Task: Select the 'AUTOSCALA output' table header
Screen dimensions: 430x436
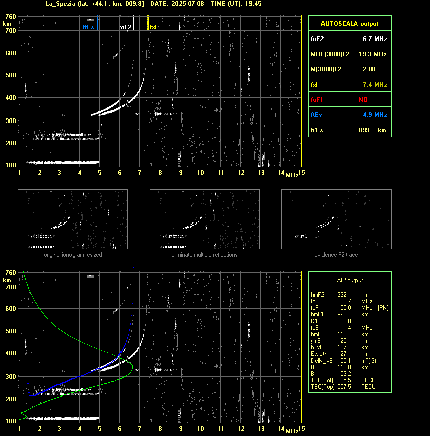Action: 350,23
